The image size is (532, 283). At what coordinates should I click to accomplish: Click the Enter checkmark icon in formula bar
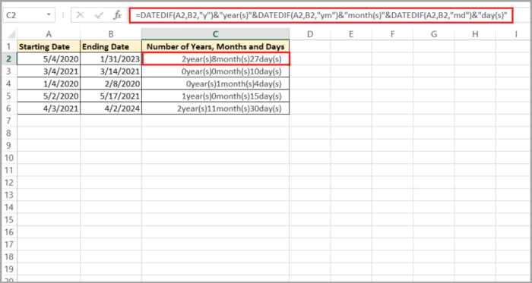tap(99, 15)
